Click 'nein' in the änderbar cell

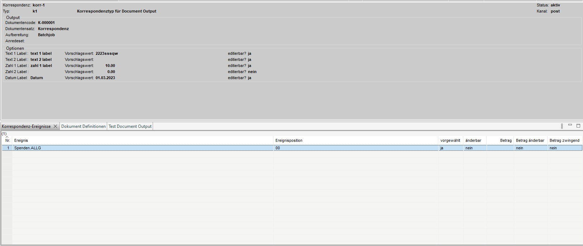point(469,148)
